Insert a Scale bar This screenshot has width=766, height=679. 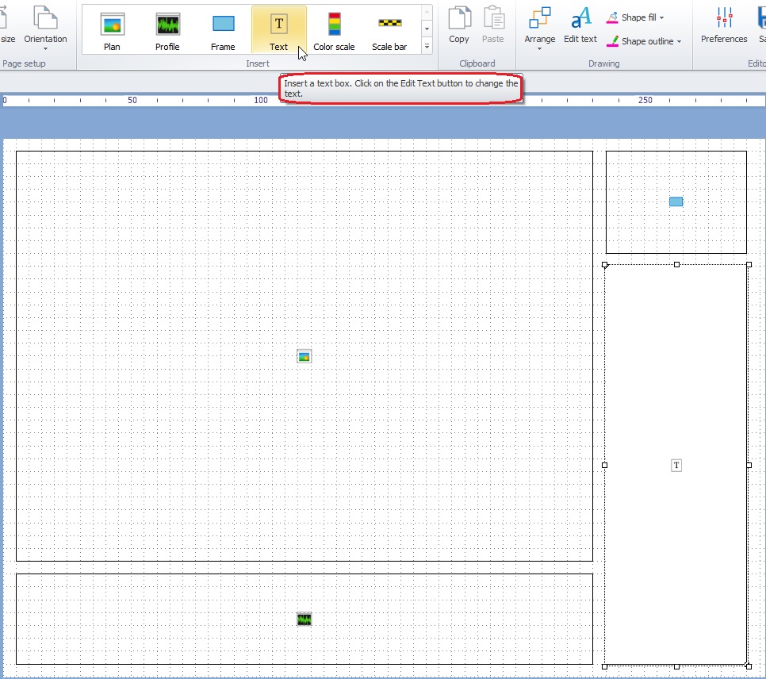(389, 30)
